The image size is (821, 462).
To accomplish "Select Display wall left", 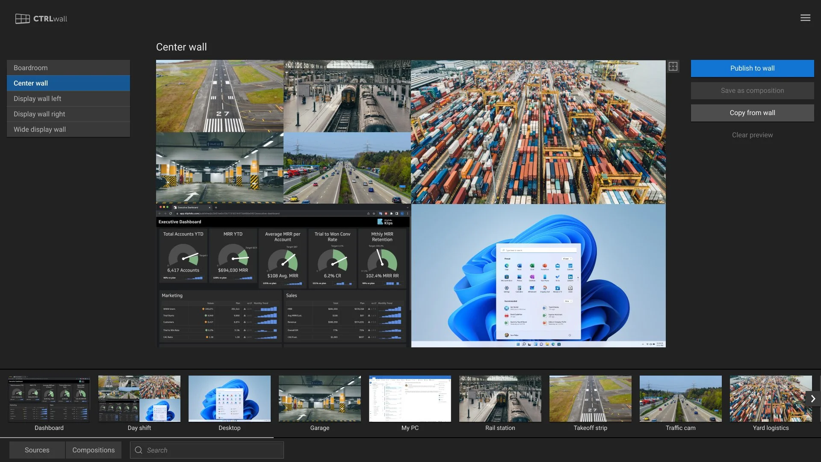I will [68, 98].
